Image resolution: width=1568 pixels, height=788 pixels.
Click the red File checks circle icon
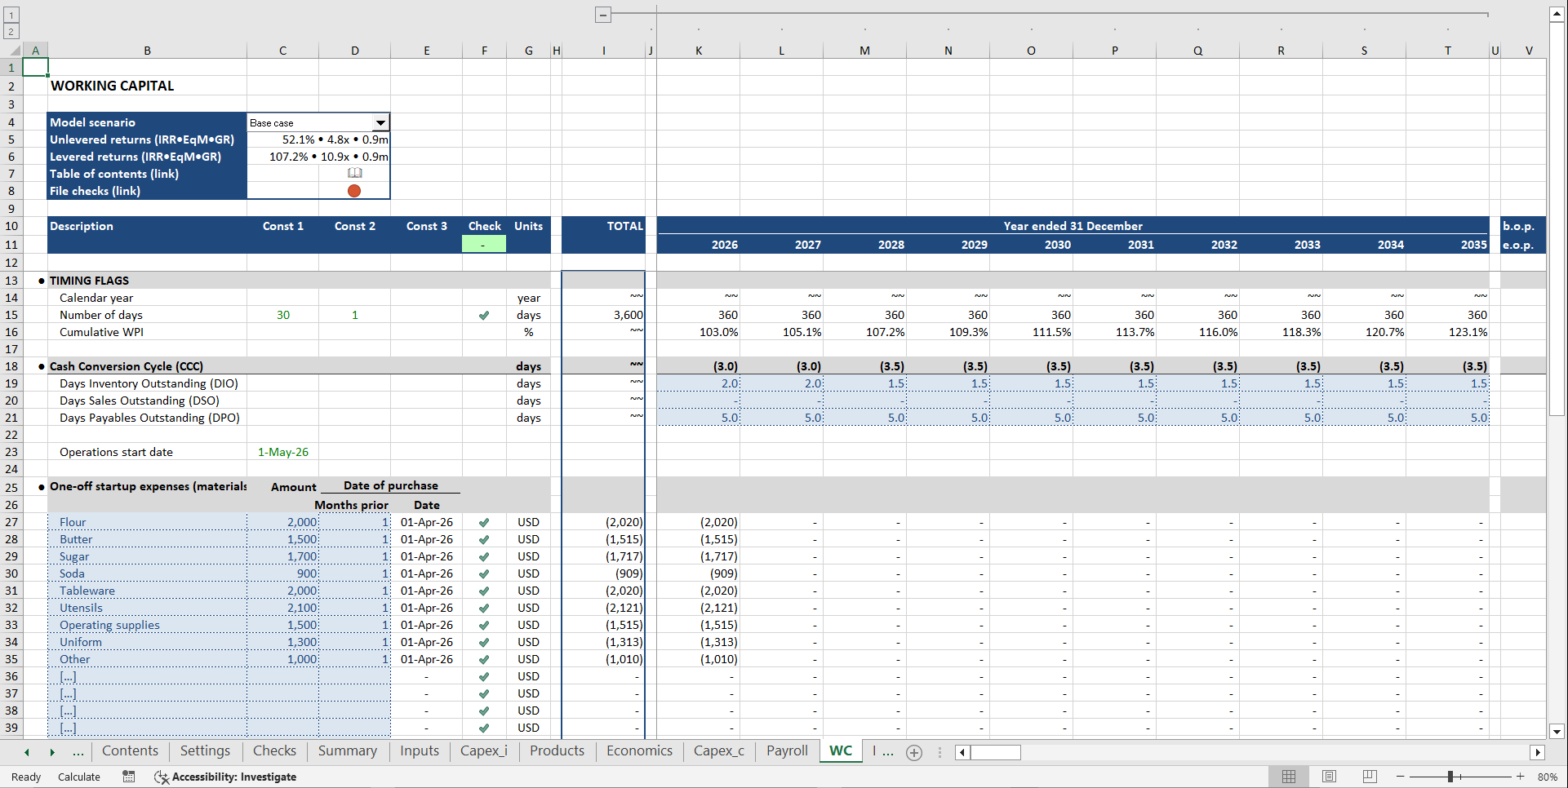click(x=354, y=190)
